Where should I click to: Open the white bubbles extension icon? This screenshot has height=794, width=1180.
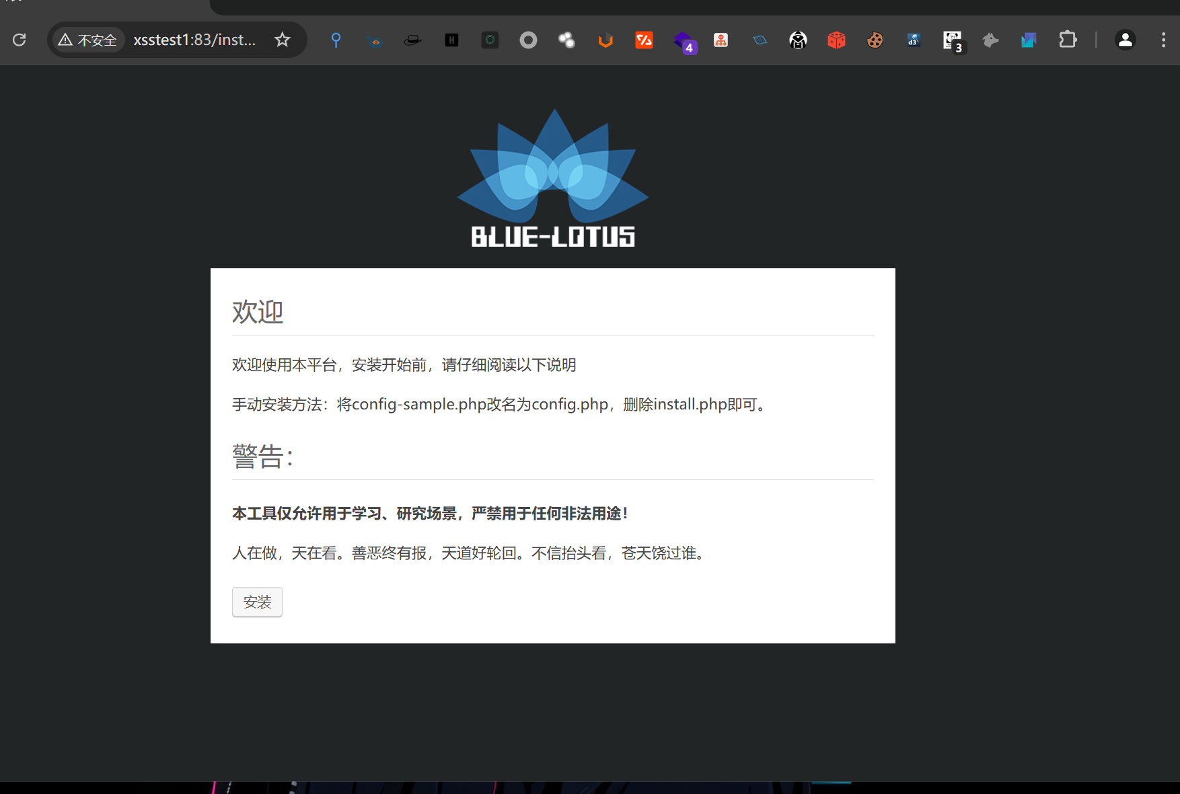[x=567, y=40]
